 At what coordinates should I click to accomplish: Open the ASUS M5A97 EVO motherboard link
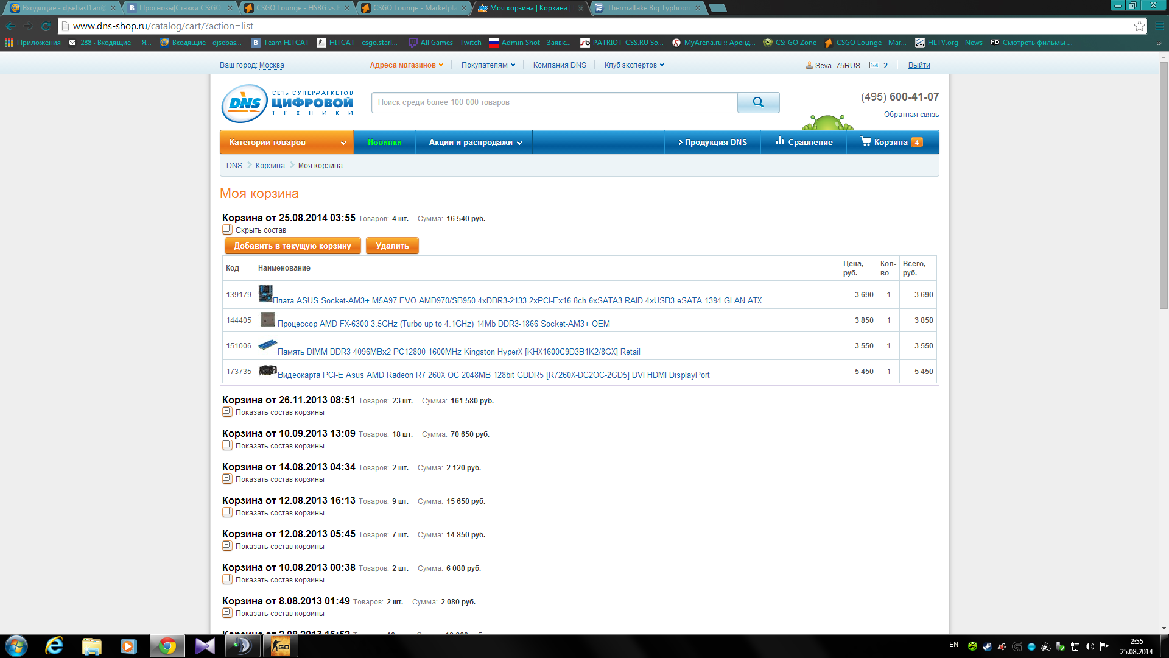(x=517, y=300)
